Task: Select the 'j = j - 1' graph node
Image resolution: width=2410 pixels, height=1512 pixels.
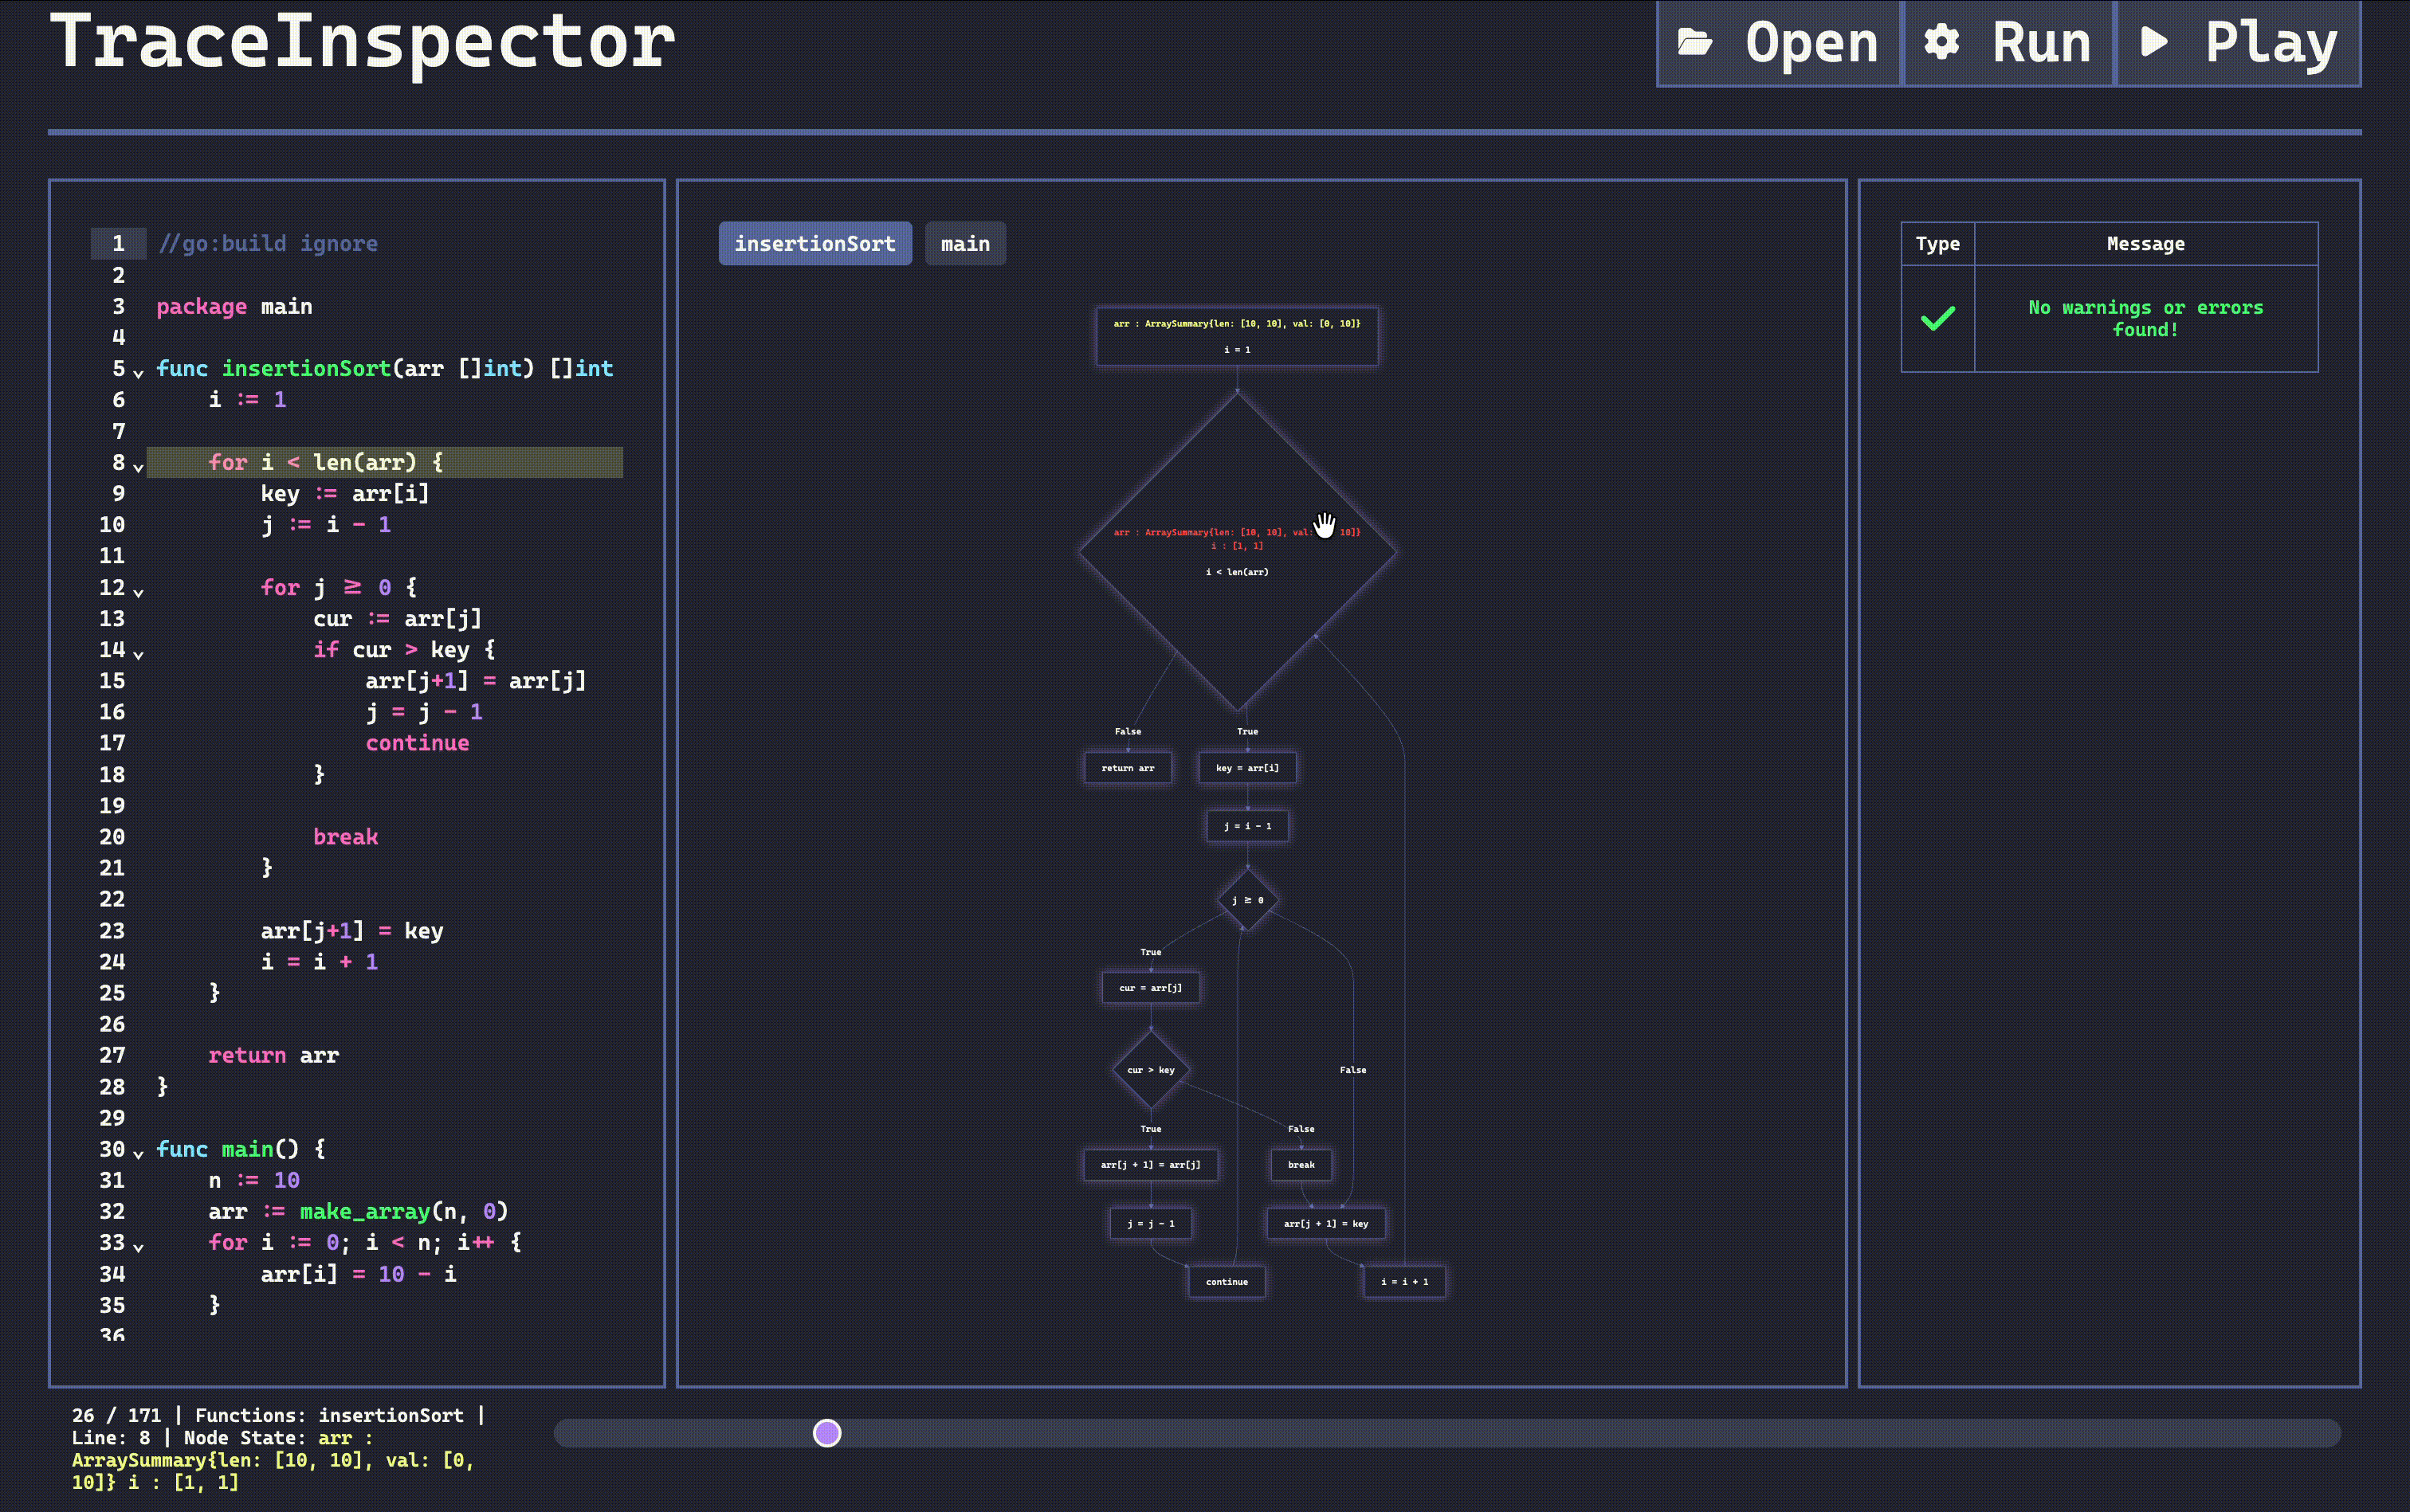Action: (1151, 1223)
